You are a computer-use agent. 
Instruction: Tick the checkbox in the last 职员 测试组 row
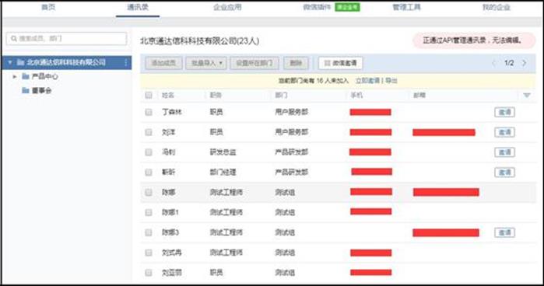pyautogui.click(x=149, y=273)
